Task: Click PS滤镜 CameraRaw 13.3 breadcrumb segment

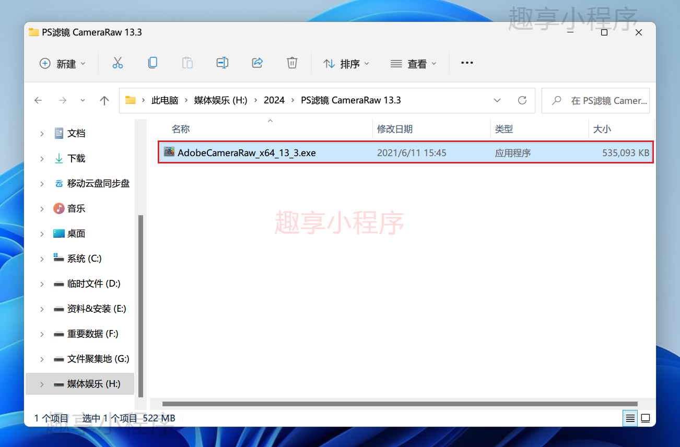Action: (351, 100)
